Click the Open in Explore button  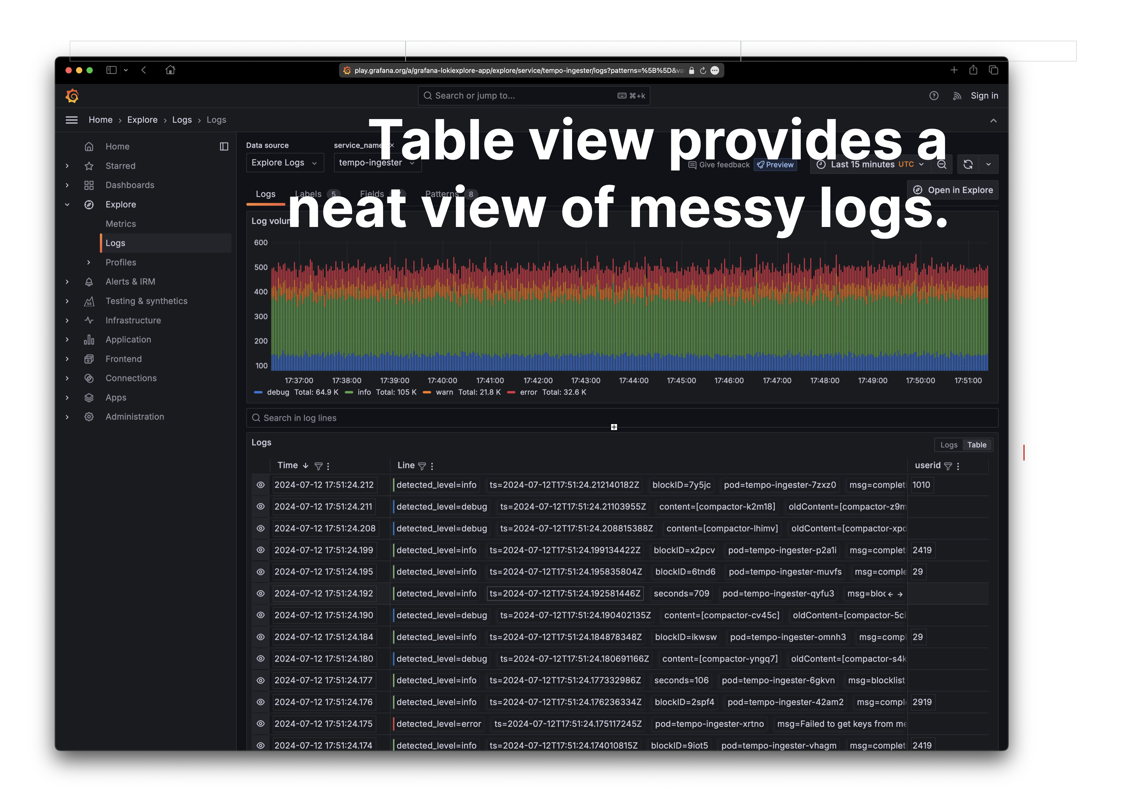click(x=952, y=190)
